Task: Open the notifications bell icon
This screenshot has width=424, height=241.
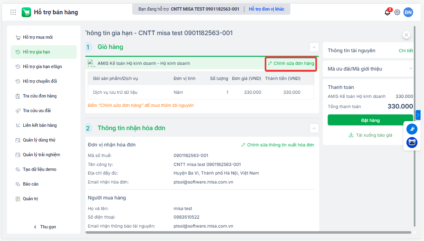Action: pos(388,12)
